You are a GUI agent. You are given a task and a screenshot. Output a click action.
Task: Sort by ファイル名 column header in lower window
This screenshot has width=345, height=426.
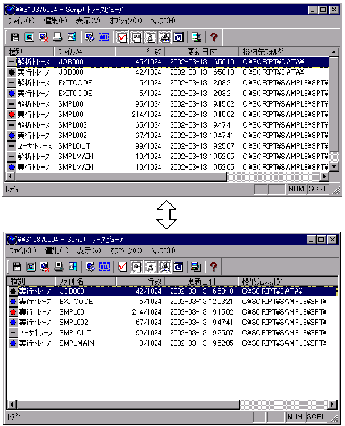86,281
